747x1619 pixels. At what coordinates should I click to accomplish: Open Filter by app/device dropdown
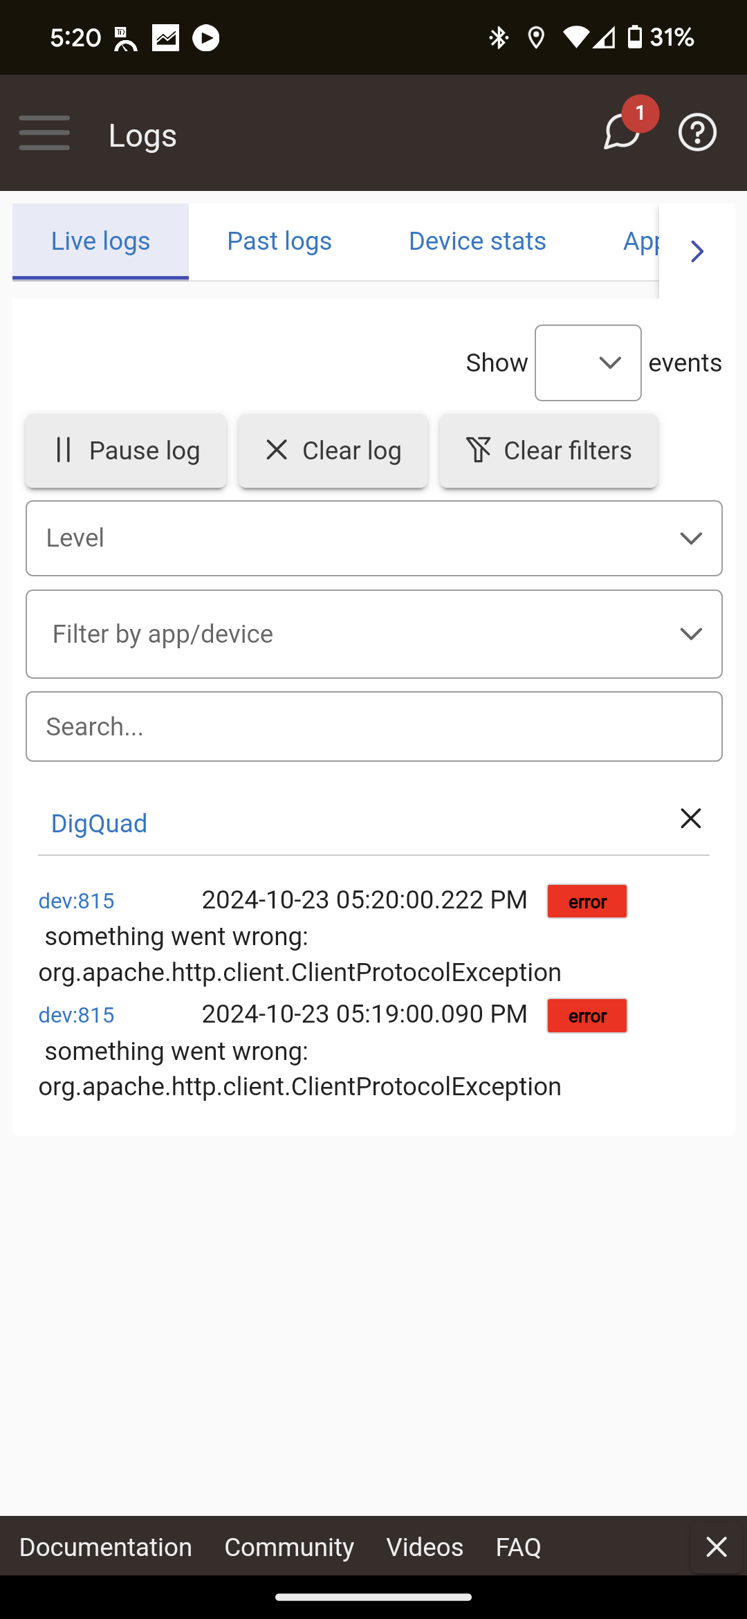(x=374, y=634)
